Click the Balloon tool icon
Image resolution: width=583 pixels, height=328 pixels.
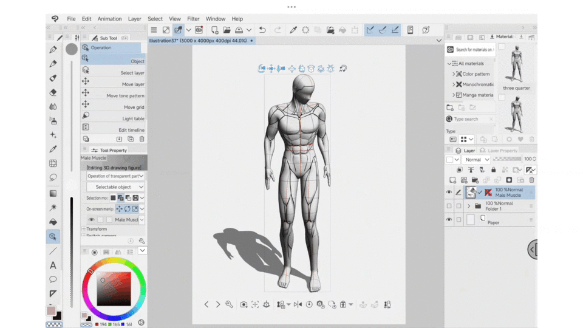pyautogui.click(x=53, y=279)
